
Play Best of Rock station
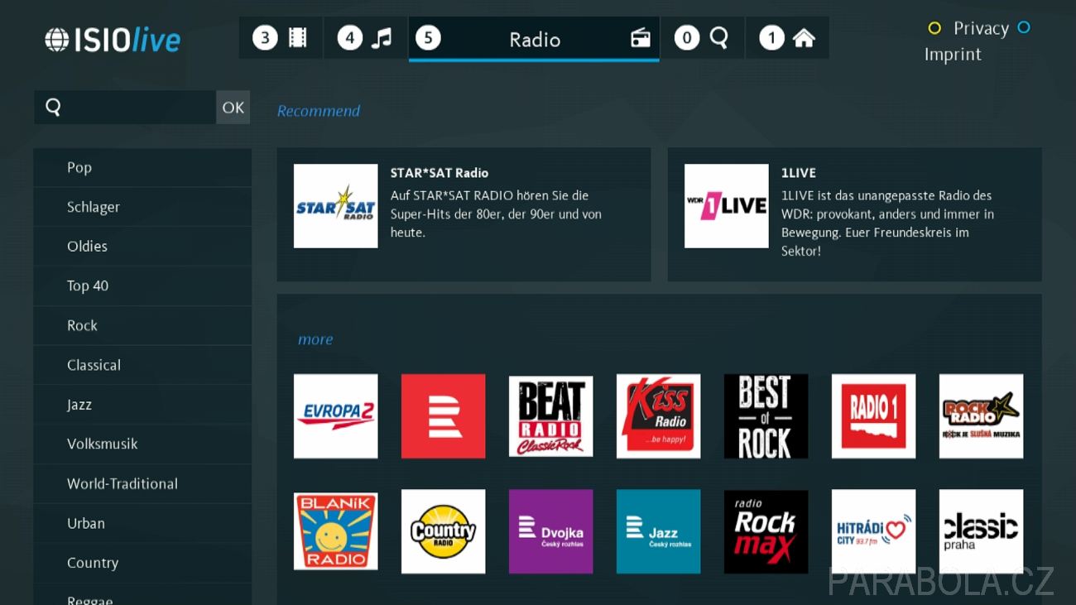point(766,416)
